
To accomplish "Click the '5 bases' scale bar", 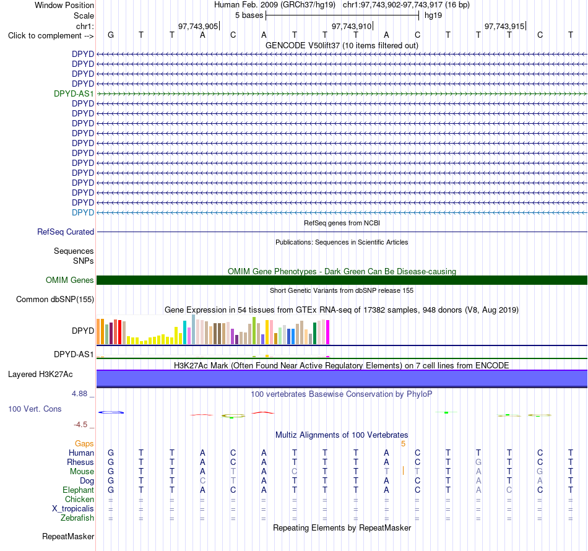I will [342, 15].
